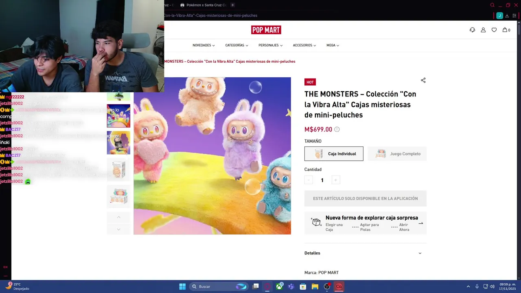Open the shopping bag cart icon
This screenshot has width=521, height=293.
click(x=506, y=30)
